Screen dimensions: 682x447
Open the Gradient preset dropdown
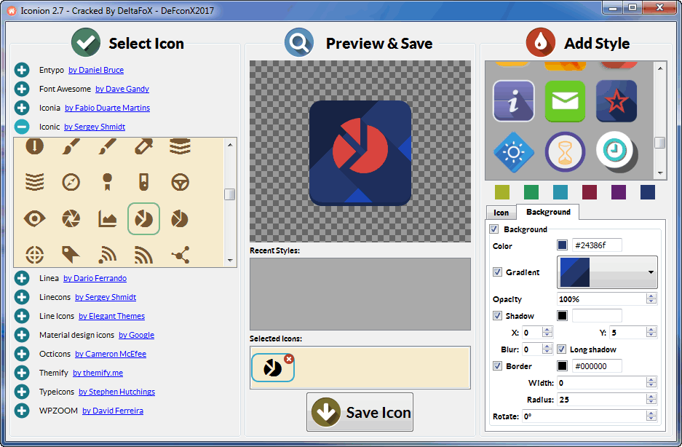pyautogui.click(x=650, y=272)
